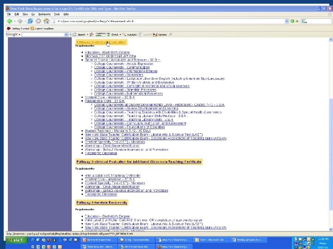Open the Search button dropdown arrow
333x249 pixels.
(x=87, y=35)
